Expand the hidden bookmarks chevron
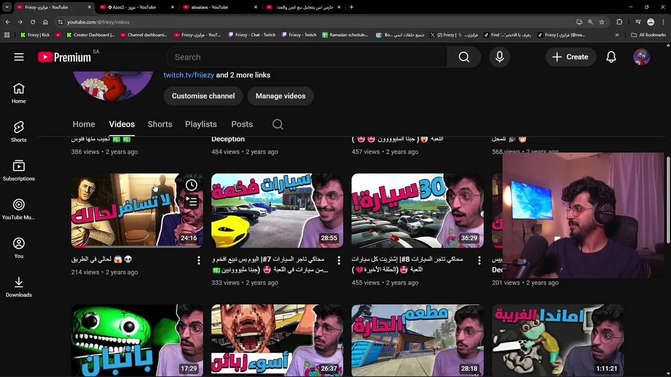 point(617,35)
